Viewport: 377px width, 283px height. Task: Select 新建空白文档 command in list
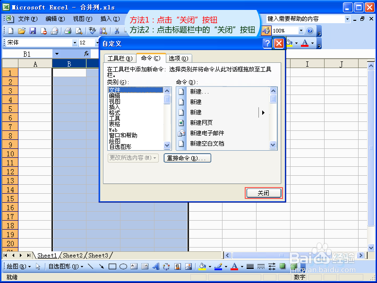pyautogui.click(x=207, y=144)
